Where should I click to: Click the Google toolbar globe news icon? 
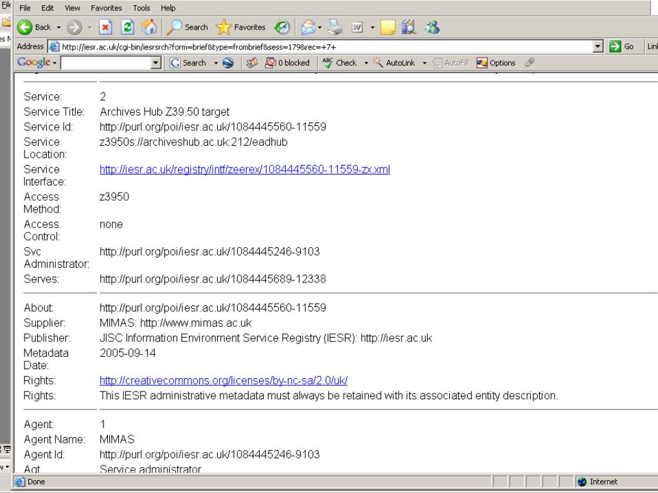228,63
